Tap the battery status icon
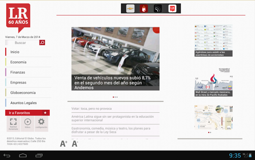 [x=250, y=155]
